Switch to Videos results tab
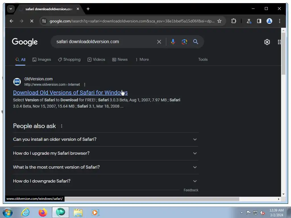Image resolution: width=291 pixels, height=218 pixels. click(96, 60)
